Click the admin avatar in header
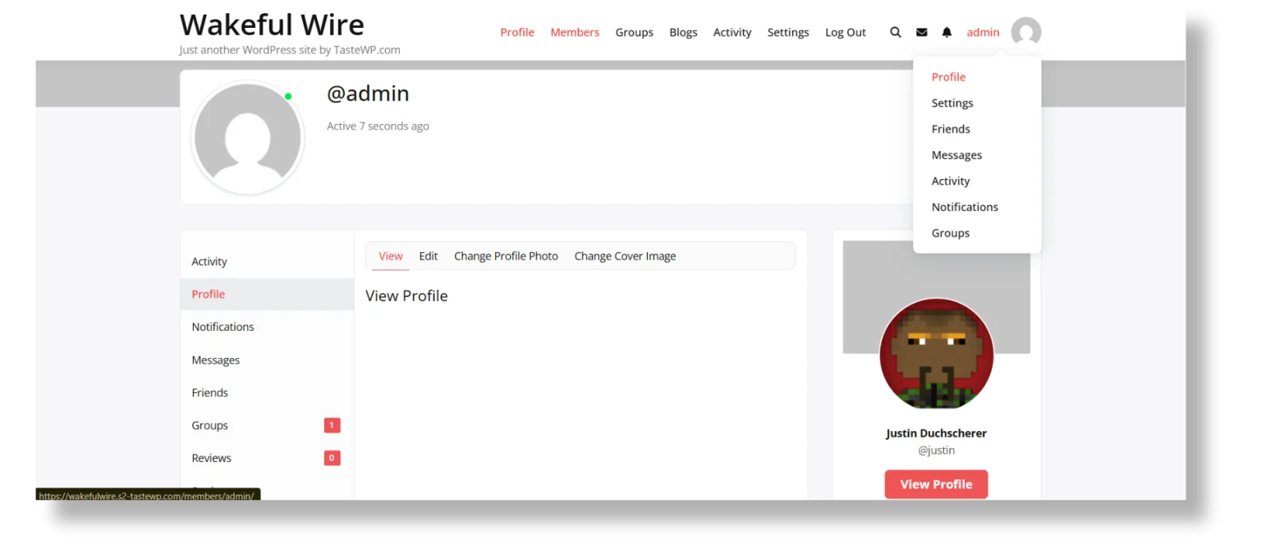 pyautogui.click(x=1026, y=33)
